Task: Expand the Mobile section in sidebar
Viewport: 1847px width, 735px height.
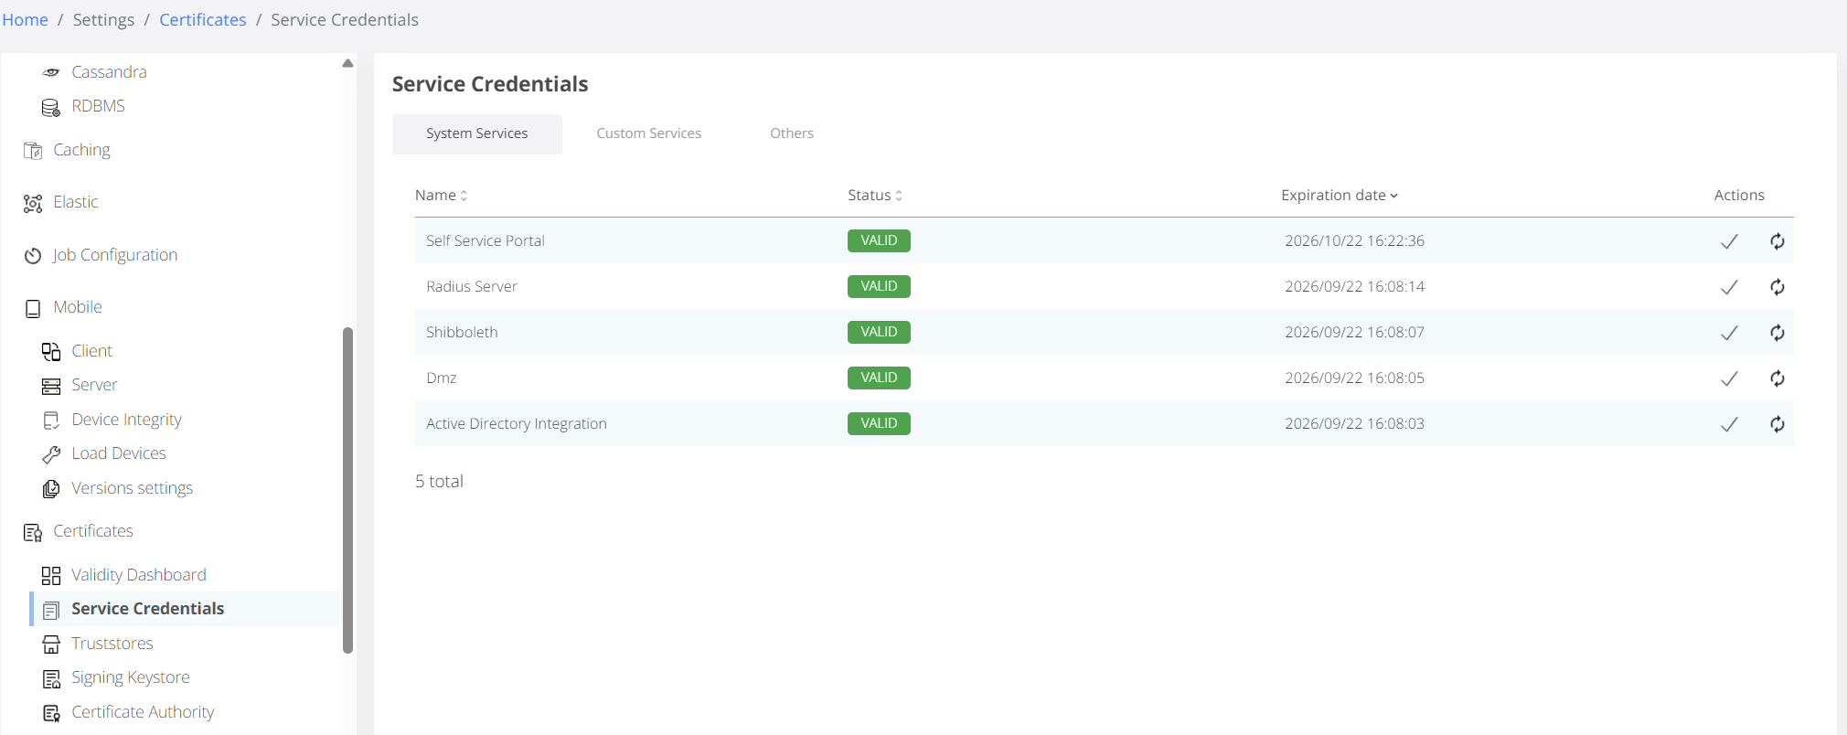Action: pos(77,307)
